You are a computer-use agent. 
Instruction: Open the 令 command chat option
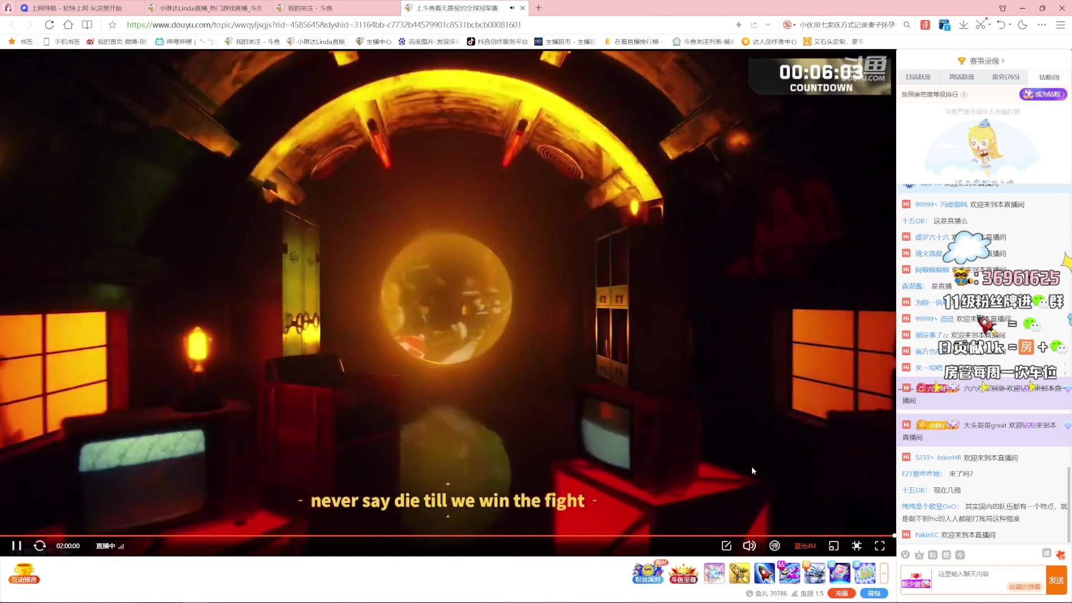tap(960, 554)
